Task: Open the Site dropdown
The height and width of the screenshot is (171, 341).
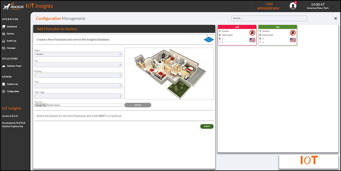Action: [x=78, y=65]
